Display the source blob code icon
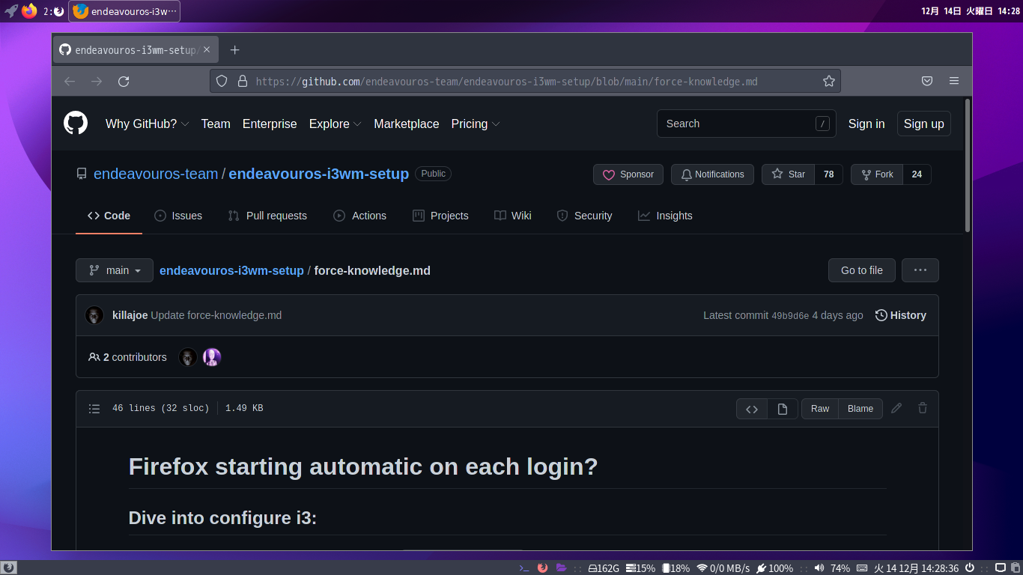The height and width of the screenshot is (575, 1023). tap(752, 409)
